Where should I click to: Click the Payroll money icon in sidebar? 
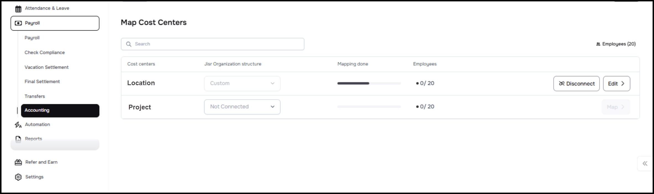[x=18, y=23]
